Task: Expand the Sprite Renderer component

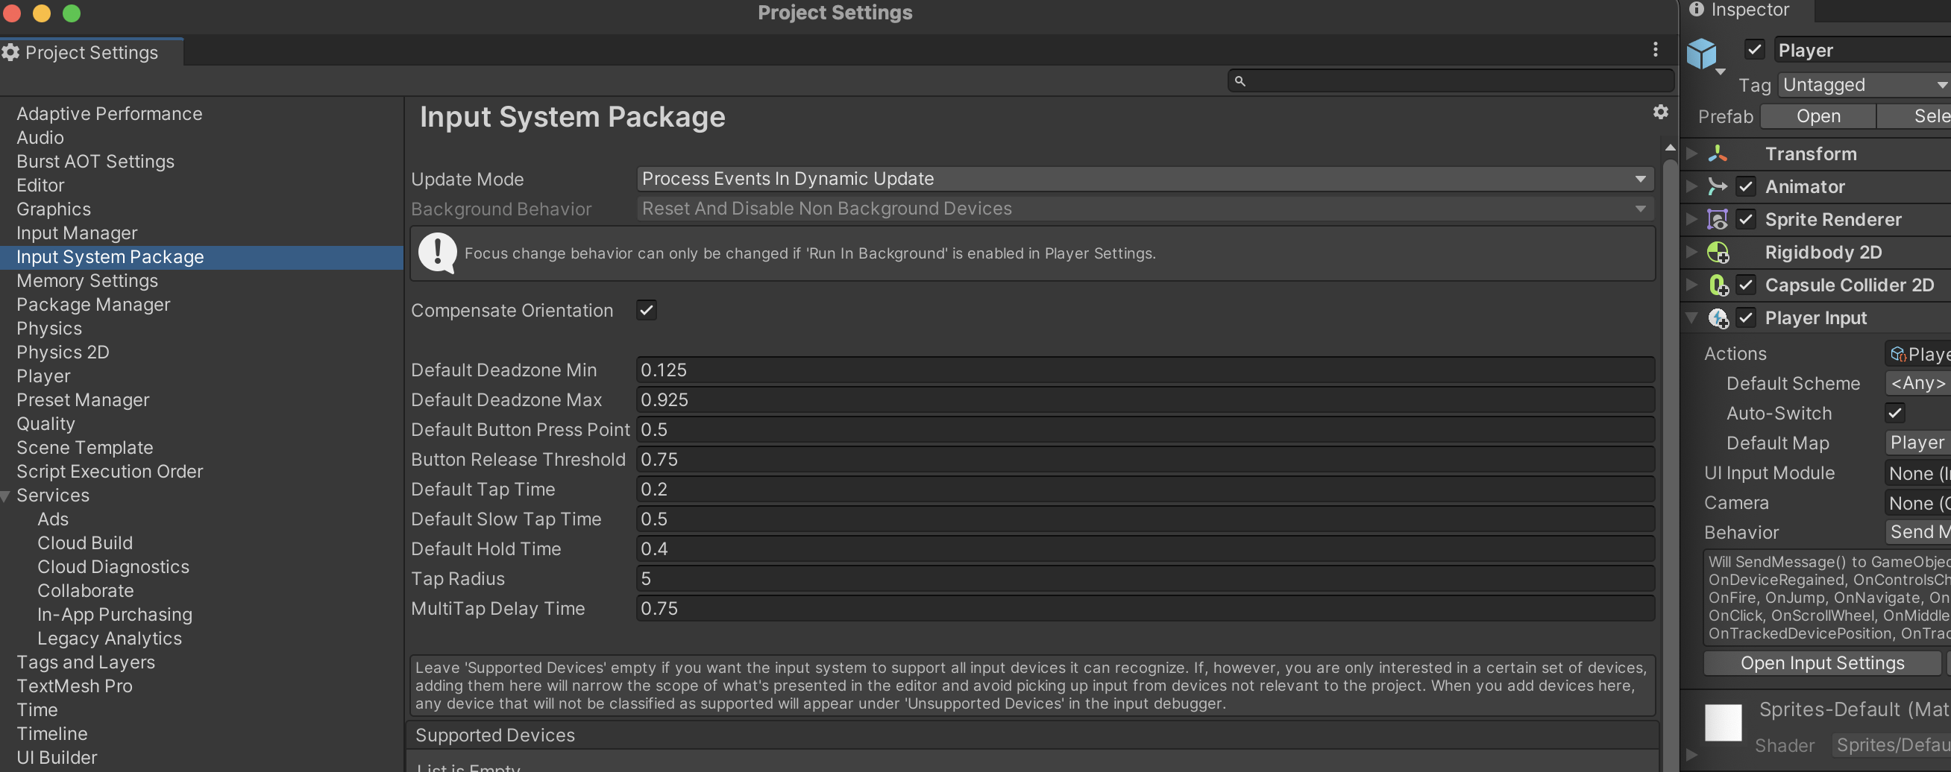Action: [x=1692, y=220]
